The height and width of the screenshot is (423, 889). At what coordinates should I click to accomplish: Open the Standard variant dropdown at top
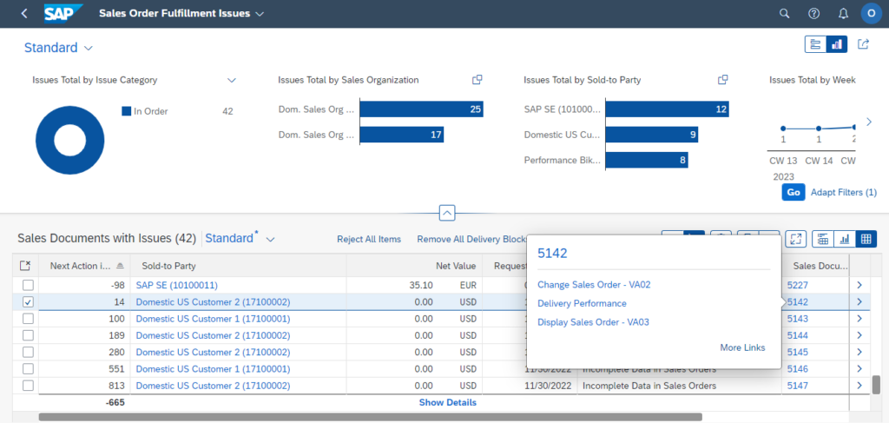87,49
